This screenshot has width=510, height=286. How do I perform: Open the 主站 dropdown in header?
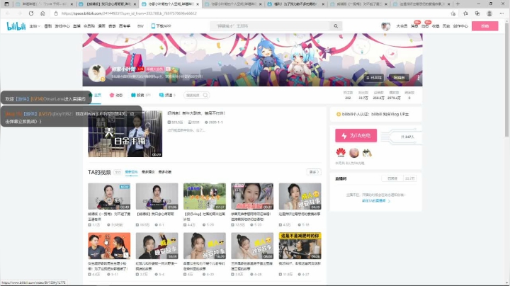click(35, 26)
